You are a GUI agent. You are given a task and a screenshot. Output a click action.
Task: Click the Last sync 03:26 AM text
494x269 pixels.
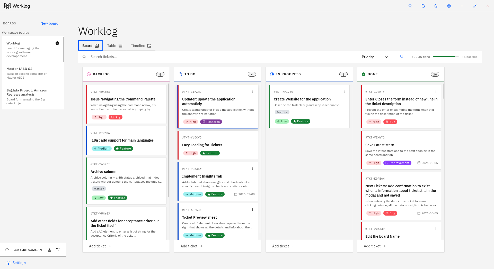28,250
